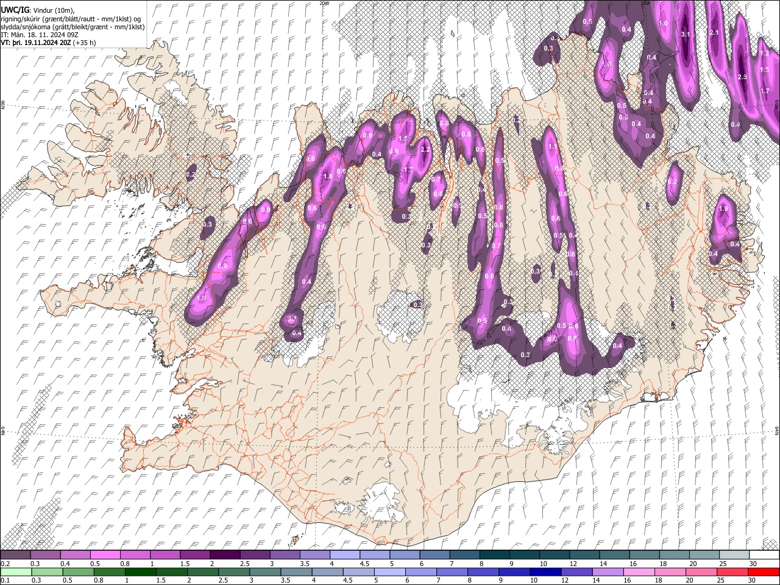The width and height of the screenshot is (780, 585).
Task: Click the 'IT: Mán. 18. 11. 2024 09Z' line
Action: (x=40, y=35)
